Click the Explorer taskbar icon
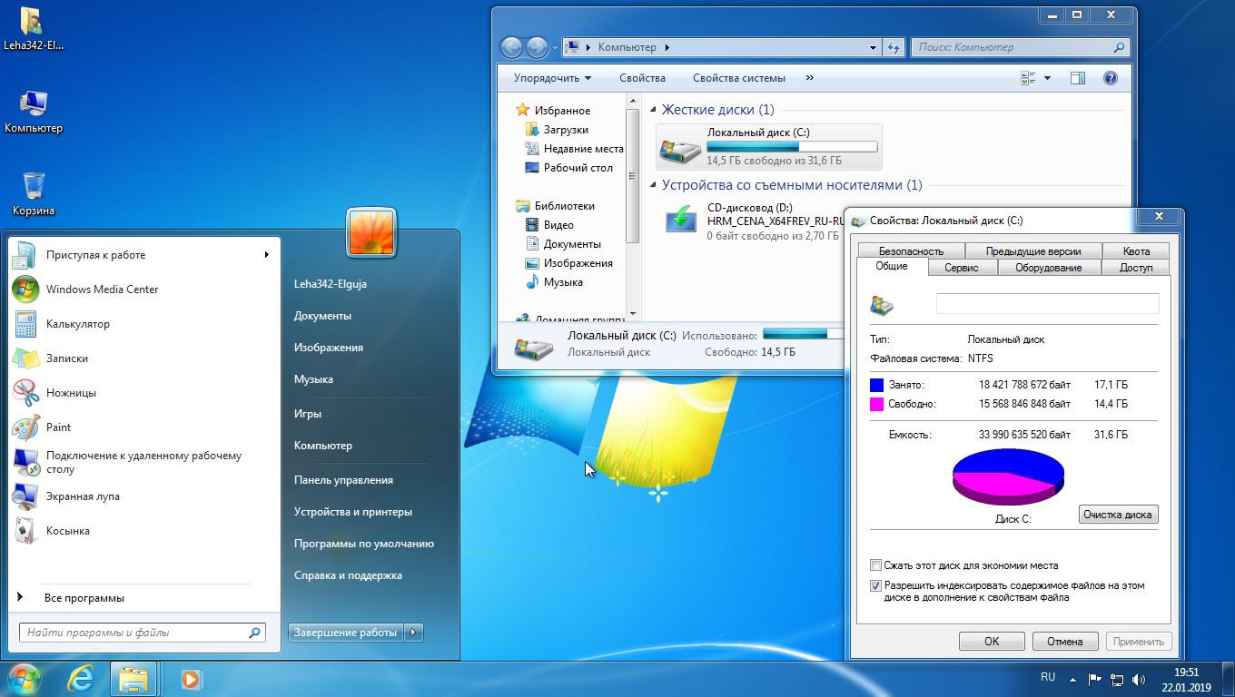 pos(133,679)
